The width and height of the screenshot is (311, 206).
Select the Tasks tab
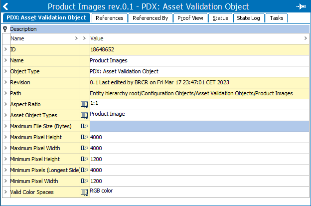tap(276, 18)
